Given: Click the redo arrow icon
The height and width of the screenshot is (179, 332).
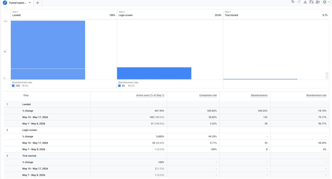Looking at the screenshot, I should click(x=299, y=2).
